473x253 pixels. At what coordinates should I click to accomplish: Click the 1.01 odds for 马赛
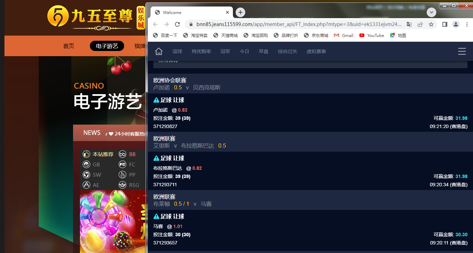tap(178, 226)
